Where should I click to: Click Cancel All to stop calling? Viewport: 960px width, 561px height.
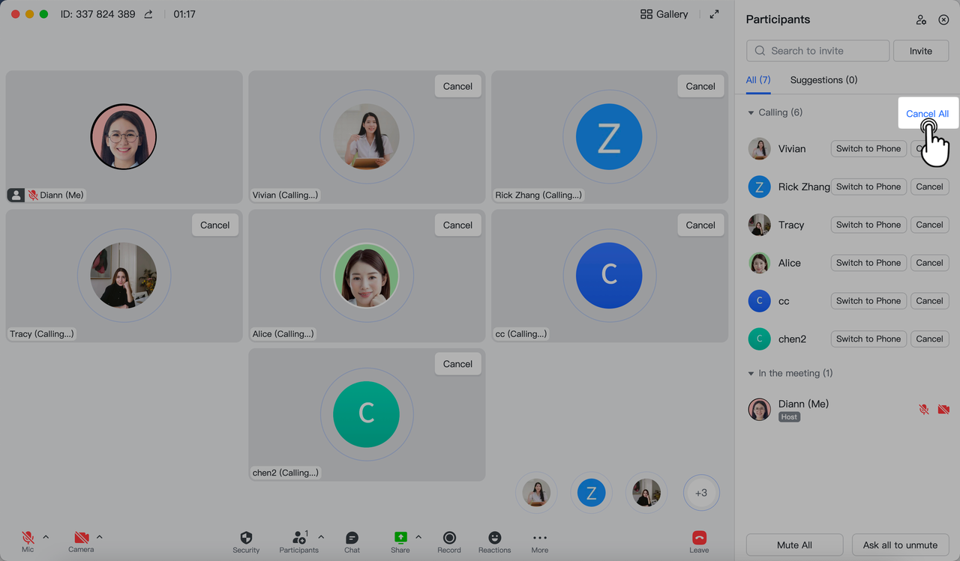click(927, 114)
